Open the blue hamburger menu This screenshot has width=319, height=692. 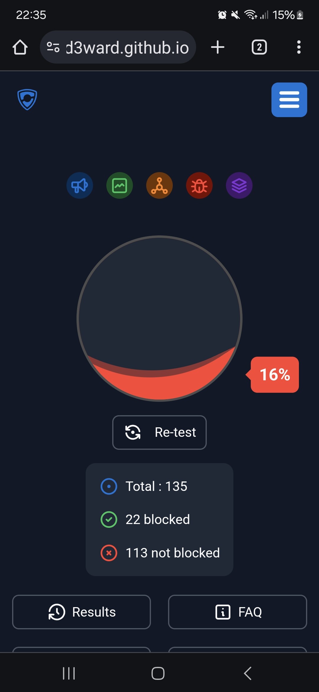289,100
